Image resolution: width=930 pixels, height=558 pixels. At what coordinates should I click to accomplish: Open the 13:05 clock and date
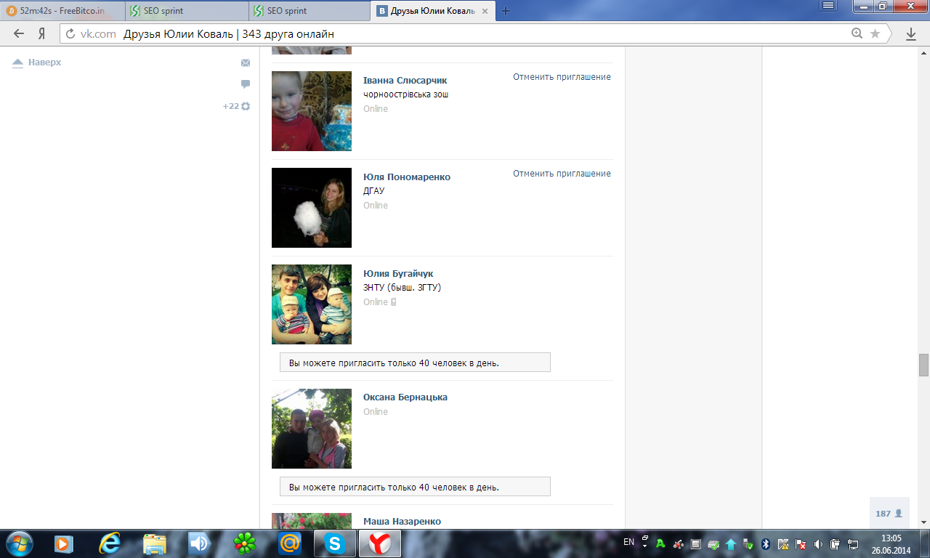[x=891, y=543]
